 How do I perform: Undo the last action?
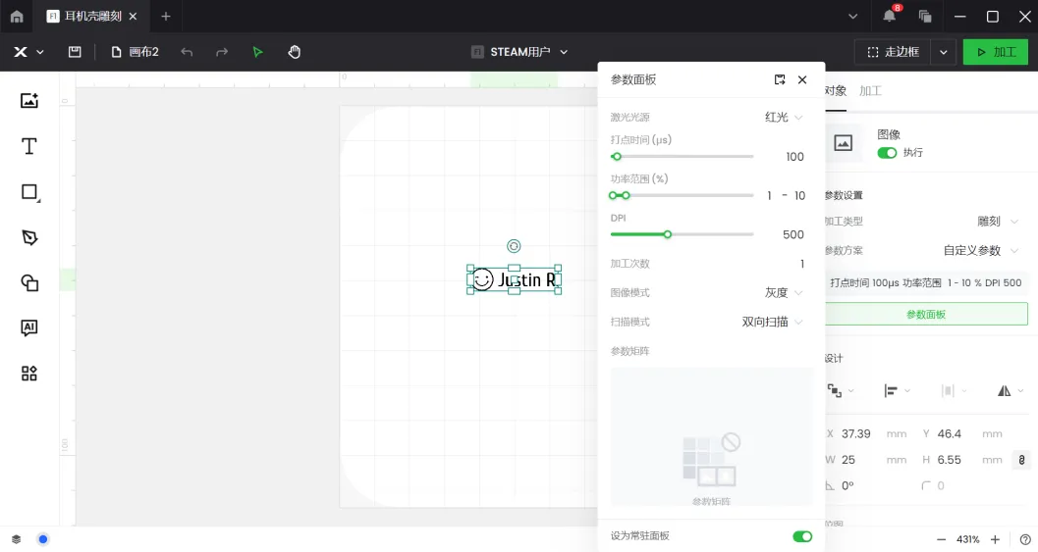click(187, 52)
